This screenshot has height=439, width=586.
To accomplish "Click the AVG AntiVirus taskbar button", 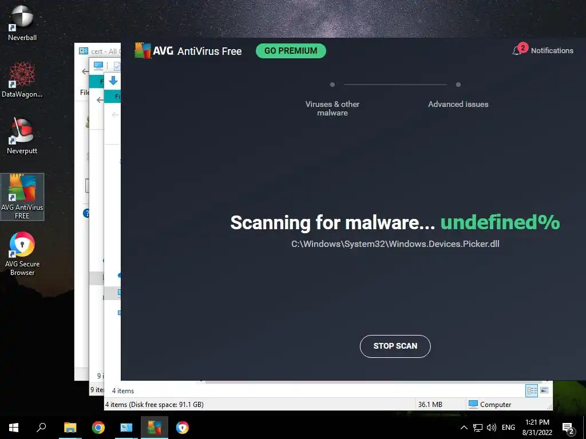I will click(x=155, y=428).
